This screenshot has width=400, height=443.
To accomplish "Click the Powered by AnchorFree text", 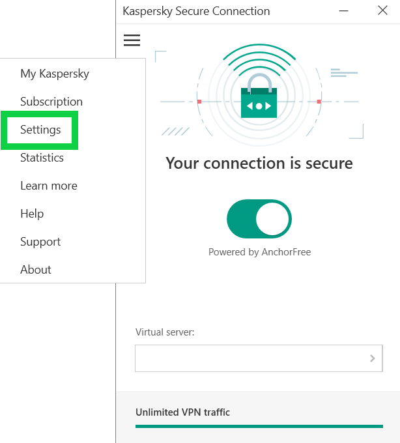I will pyautogui.click(x=259, y=252).
